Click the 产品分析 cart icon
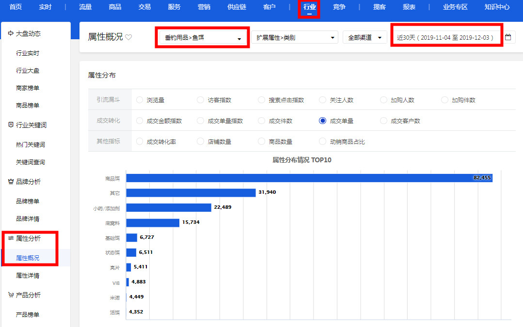Viewport: 523px width, 327px height. 11,295
